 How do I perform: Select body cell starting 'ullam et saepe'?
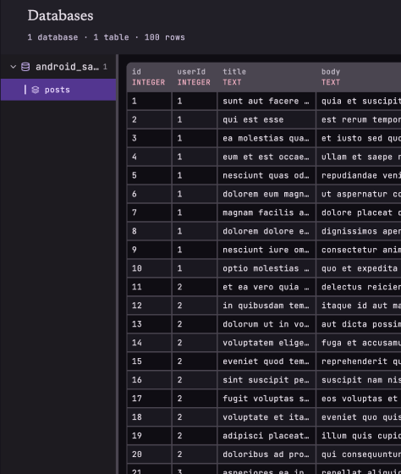coord(359,157)
